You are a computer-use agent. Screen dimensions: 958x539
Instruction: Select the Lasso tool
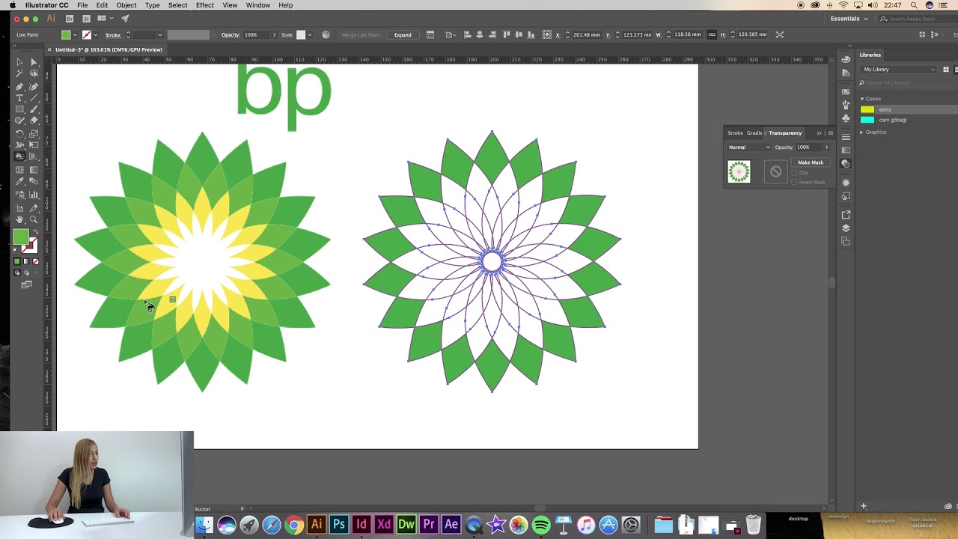[x=33, y=73]
